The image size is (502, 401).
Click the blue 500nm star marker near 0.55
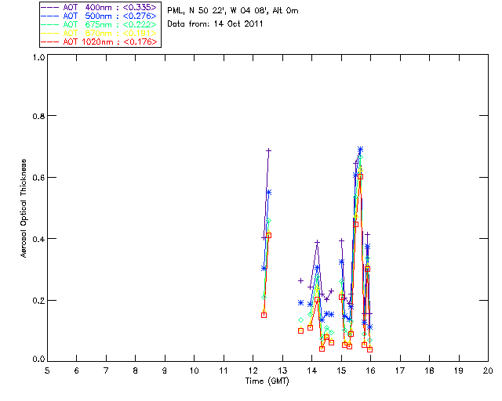(x=269, y=193)
